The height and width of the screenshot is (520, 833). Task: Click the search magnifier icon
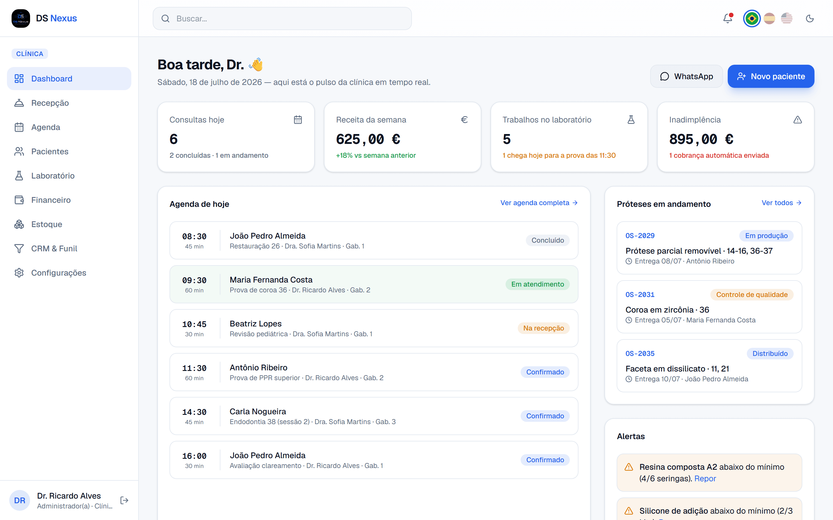[165, 18]
